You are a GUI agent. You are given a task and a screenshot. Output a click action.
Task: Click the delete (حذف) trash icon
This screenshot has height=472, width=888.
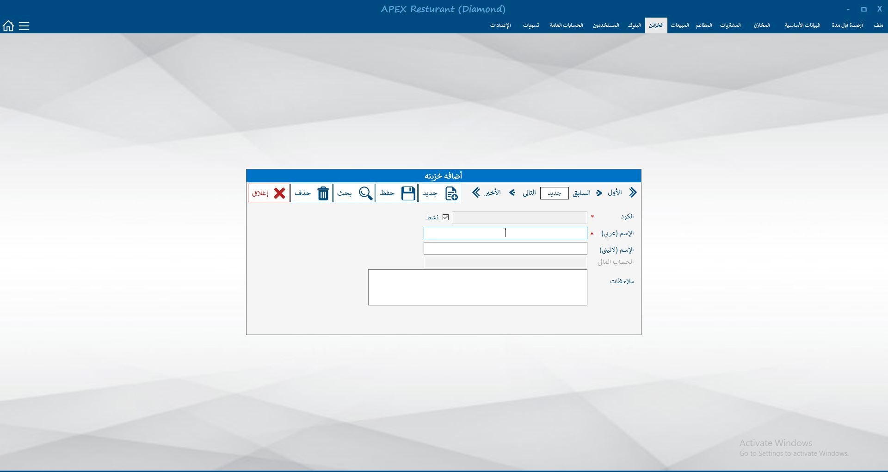point(323,193)
